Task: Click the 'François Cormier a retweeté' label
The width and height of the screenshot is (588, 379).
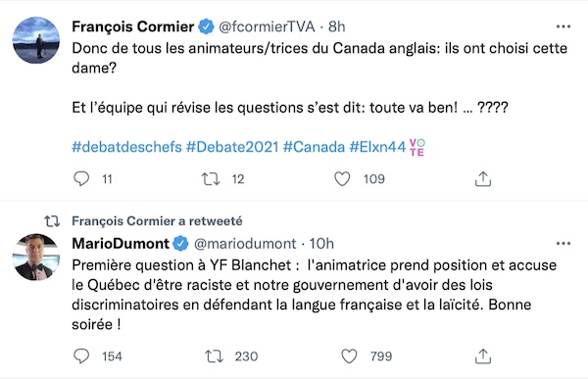Action: click(157, 221)
